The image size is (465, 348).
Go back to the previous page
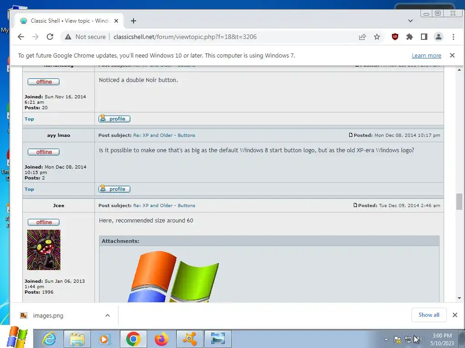click(x=21, y=37)
